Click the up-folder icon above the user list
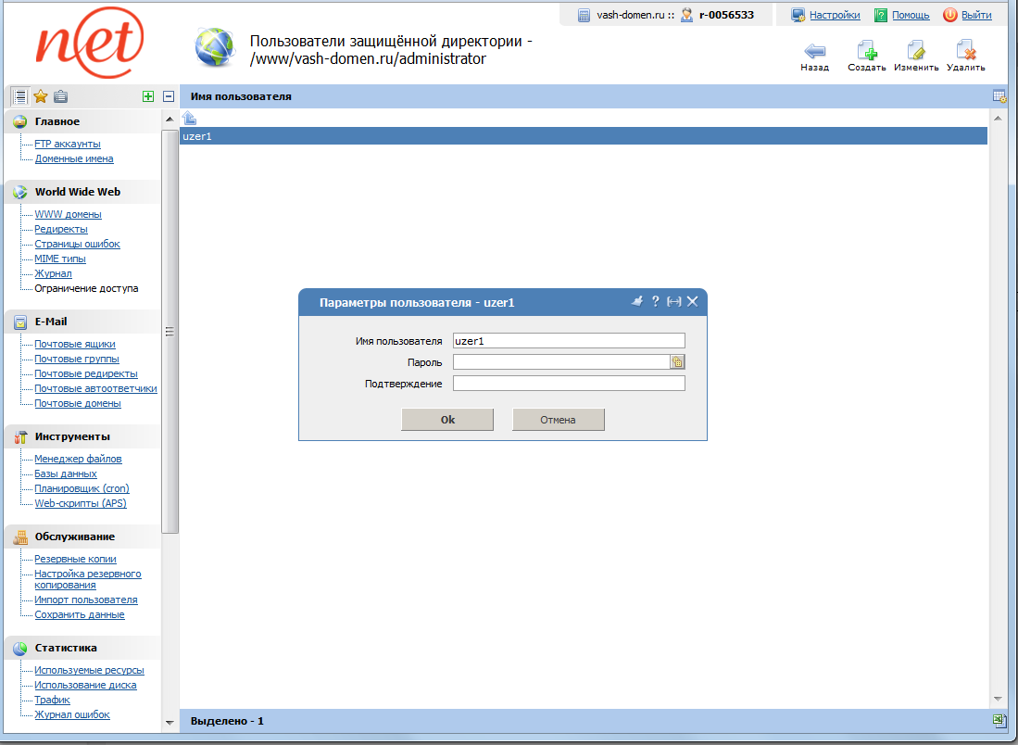Image resolution: width=1018 pixels, height=745 pixels. coord(188,117)
